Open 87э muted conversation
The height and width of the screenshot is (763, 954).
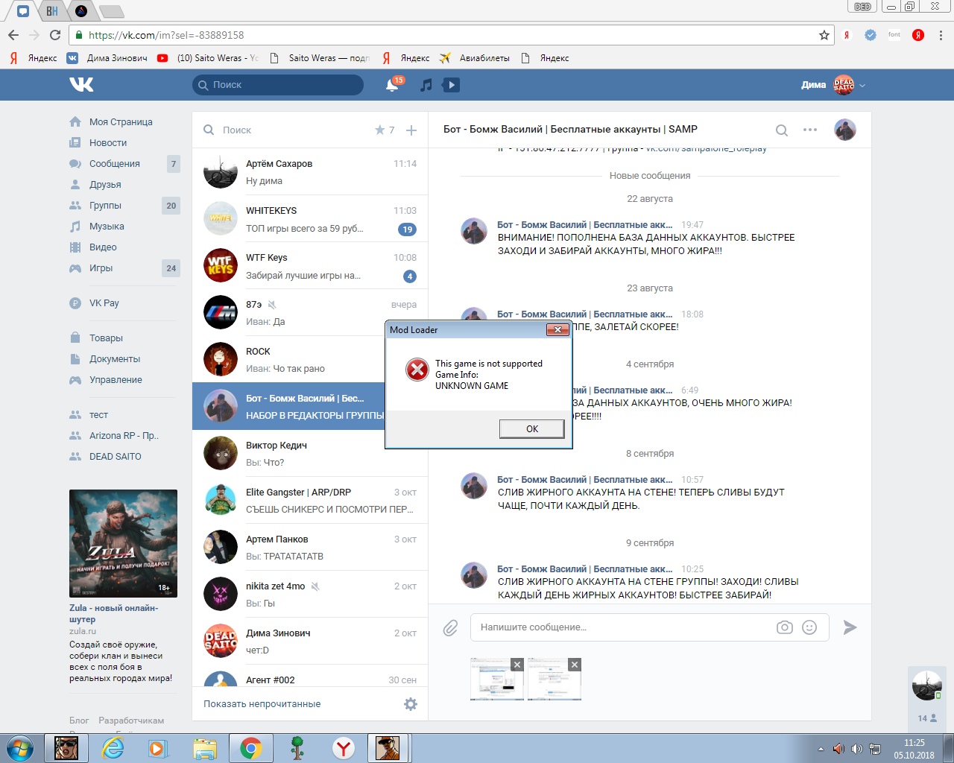pyautogui.click(x=310, y=313)
